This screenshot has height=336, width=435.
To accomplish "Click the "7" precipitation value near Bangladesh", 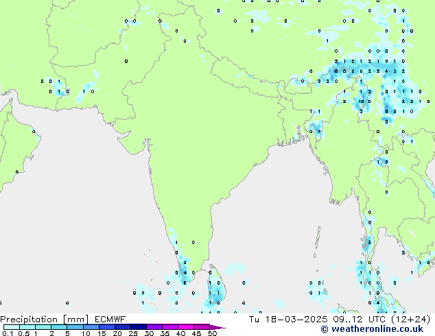I will pyautogui.click(x=319, y=132).
